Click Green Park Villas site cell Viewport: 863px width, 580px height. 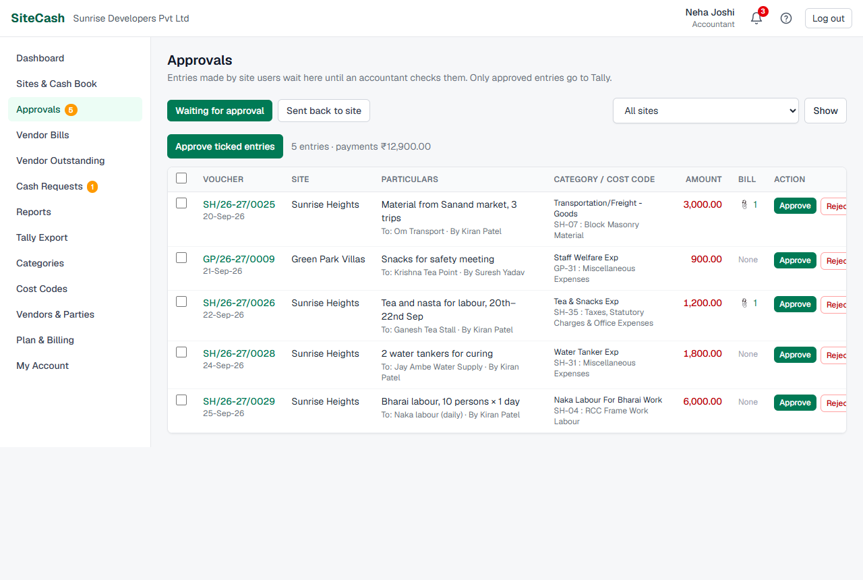[x=328, y=259]
